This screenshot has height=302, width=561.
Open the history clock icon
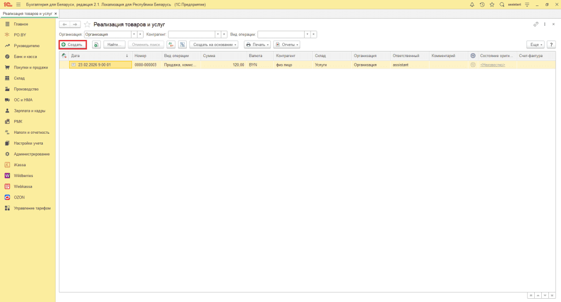click(482, 4)
